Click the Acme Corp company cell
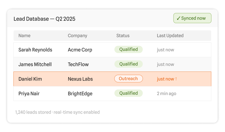This screenshot has height=132, width=225. pyautogui.click(x=80, y=50)
